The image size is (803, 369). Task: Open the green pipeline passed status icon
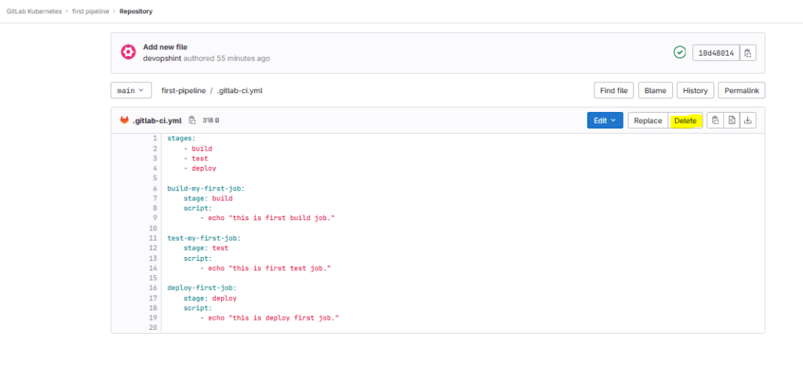680,52
